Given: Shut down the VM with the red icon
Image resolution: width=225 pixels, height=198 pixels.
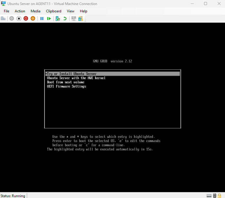Looking at the screenshot, I should point(26,19).
